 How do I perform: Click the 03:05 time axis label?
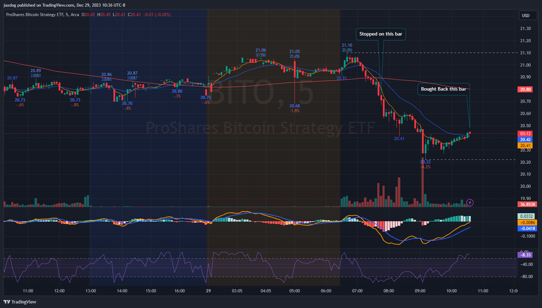pos(237,291)
